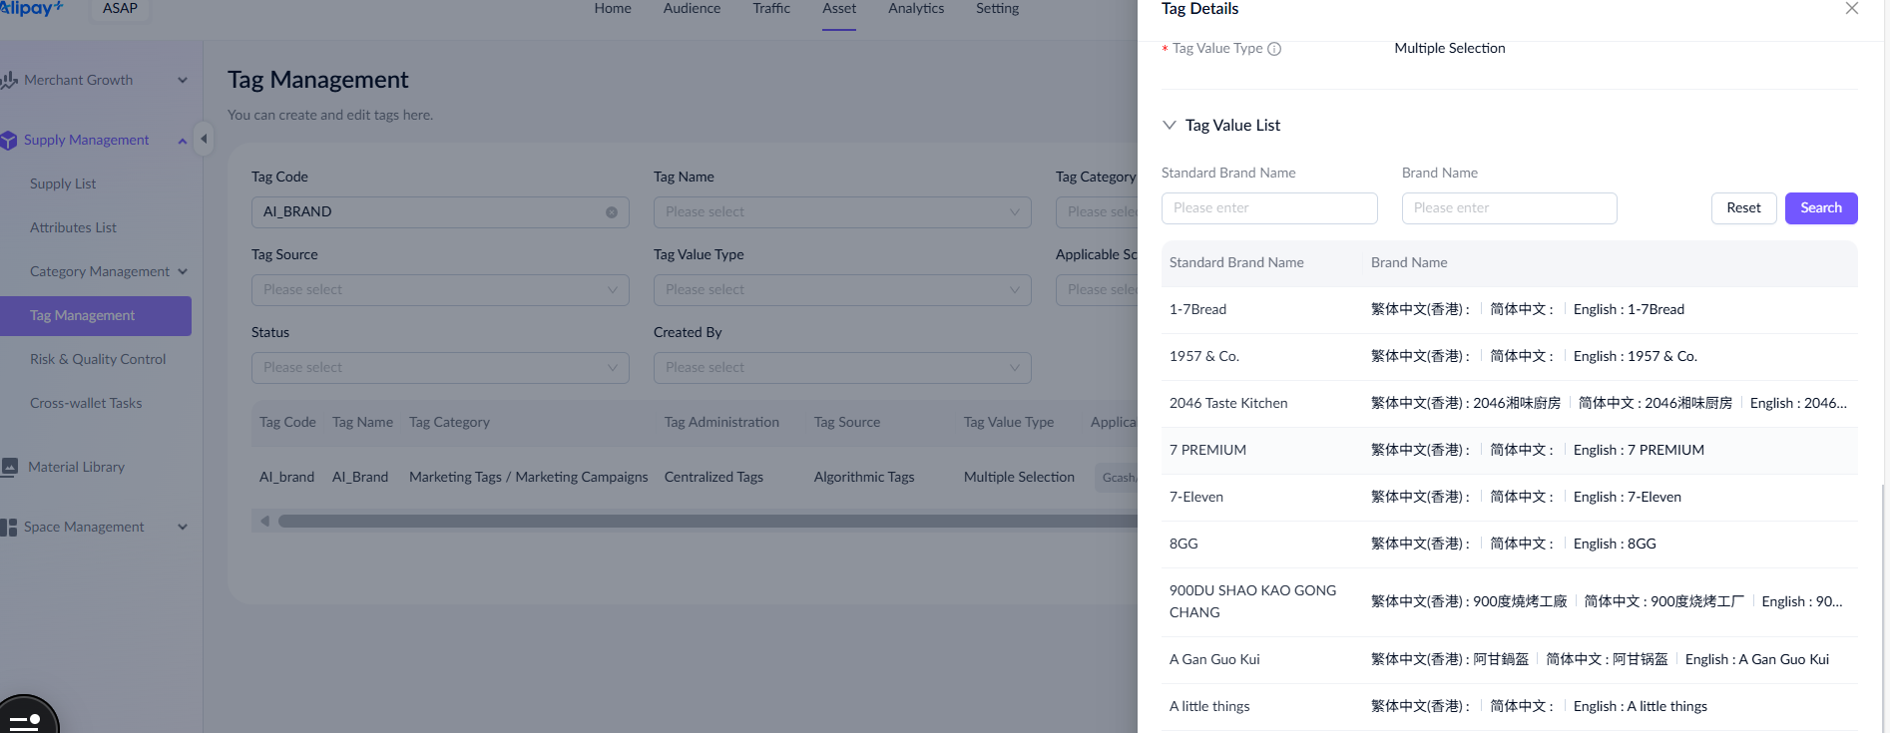Focus the Brand Name search input

click(x=1510, y=208)
